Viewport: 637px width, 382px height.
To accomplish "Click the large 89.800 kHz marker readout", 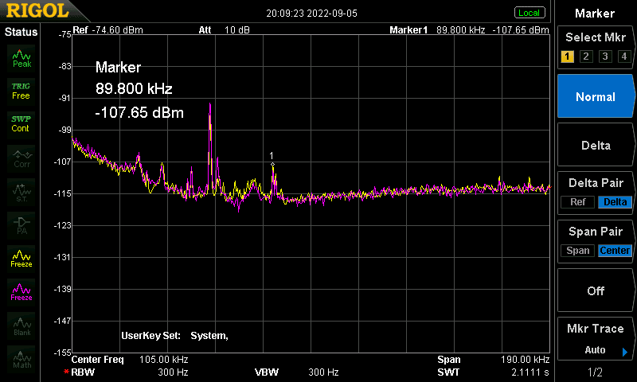I will 134,88.
